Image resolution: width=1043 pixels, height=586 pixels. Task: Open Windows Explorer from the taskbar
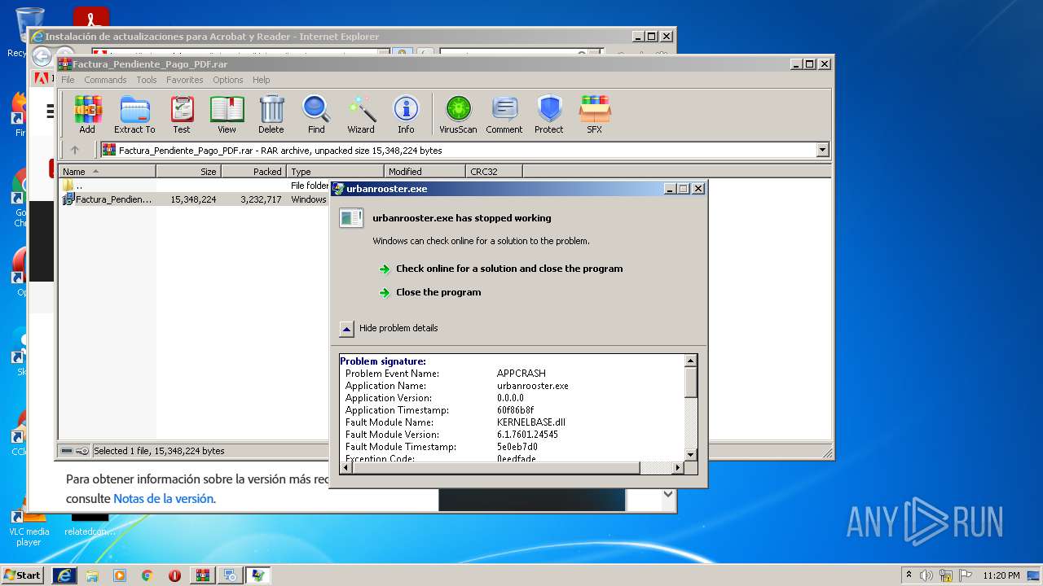point(92,575)
